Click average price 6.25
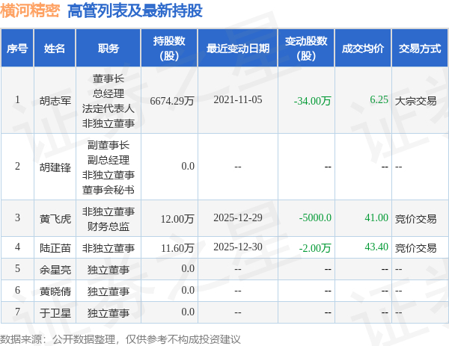Image resolution: width=449 pixels, height=346 pixels. pos(379,99)
